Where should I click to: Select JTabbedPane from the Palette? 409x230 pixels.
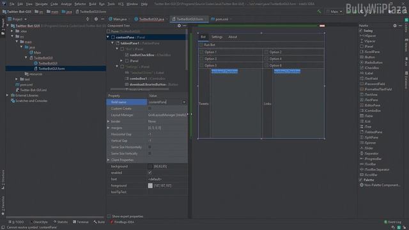coord(371,132)
